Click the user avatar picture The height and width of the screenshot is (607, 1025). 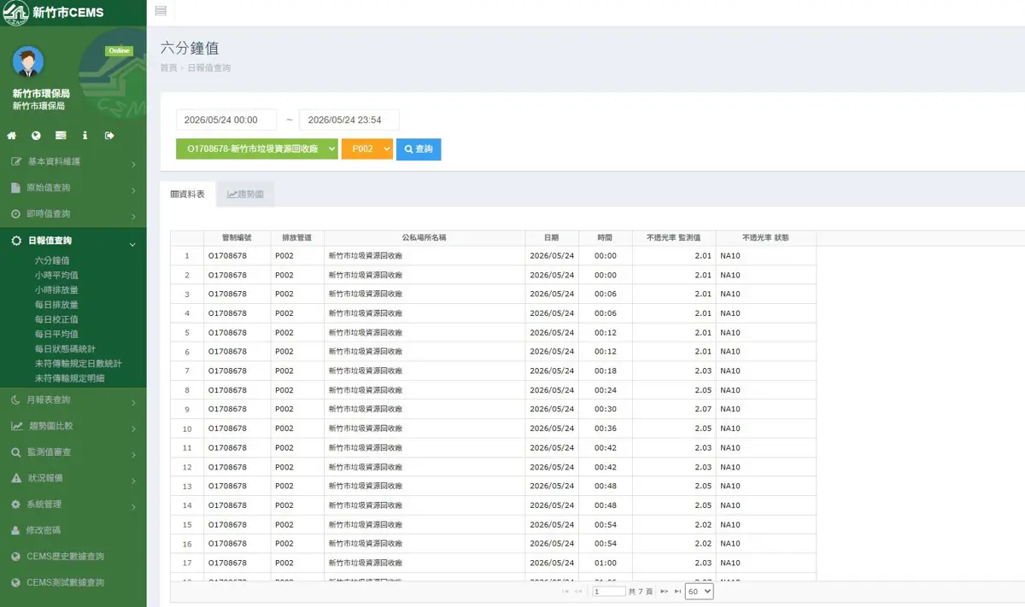pyautogui.click(x=28, y=61)
